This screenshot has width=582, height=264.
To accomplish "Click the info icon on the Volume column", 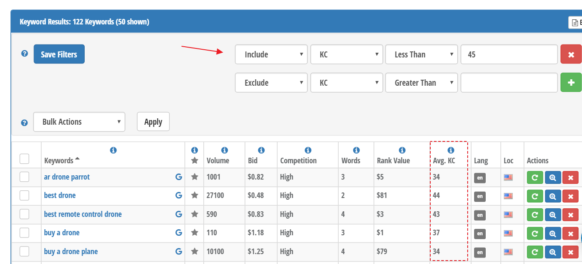I will (x=224, y=150).
